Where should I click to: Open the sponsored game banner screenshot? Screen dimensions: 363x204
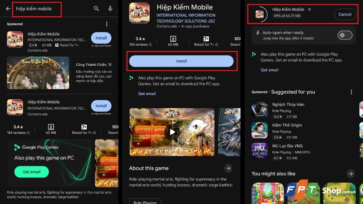[x=38, y=73]
